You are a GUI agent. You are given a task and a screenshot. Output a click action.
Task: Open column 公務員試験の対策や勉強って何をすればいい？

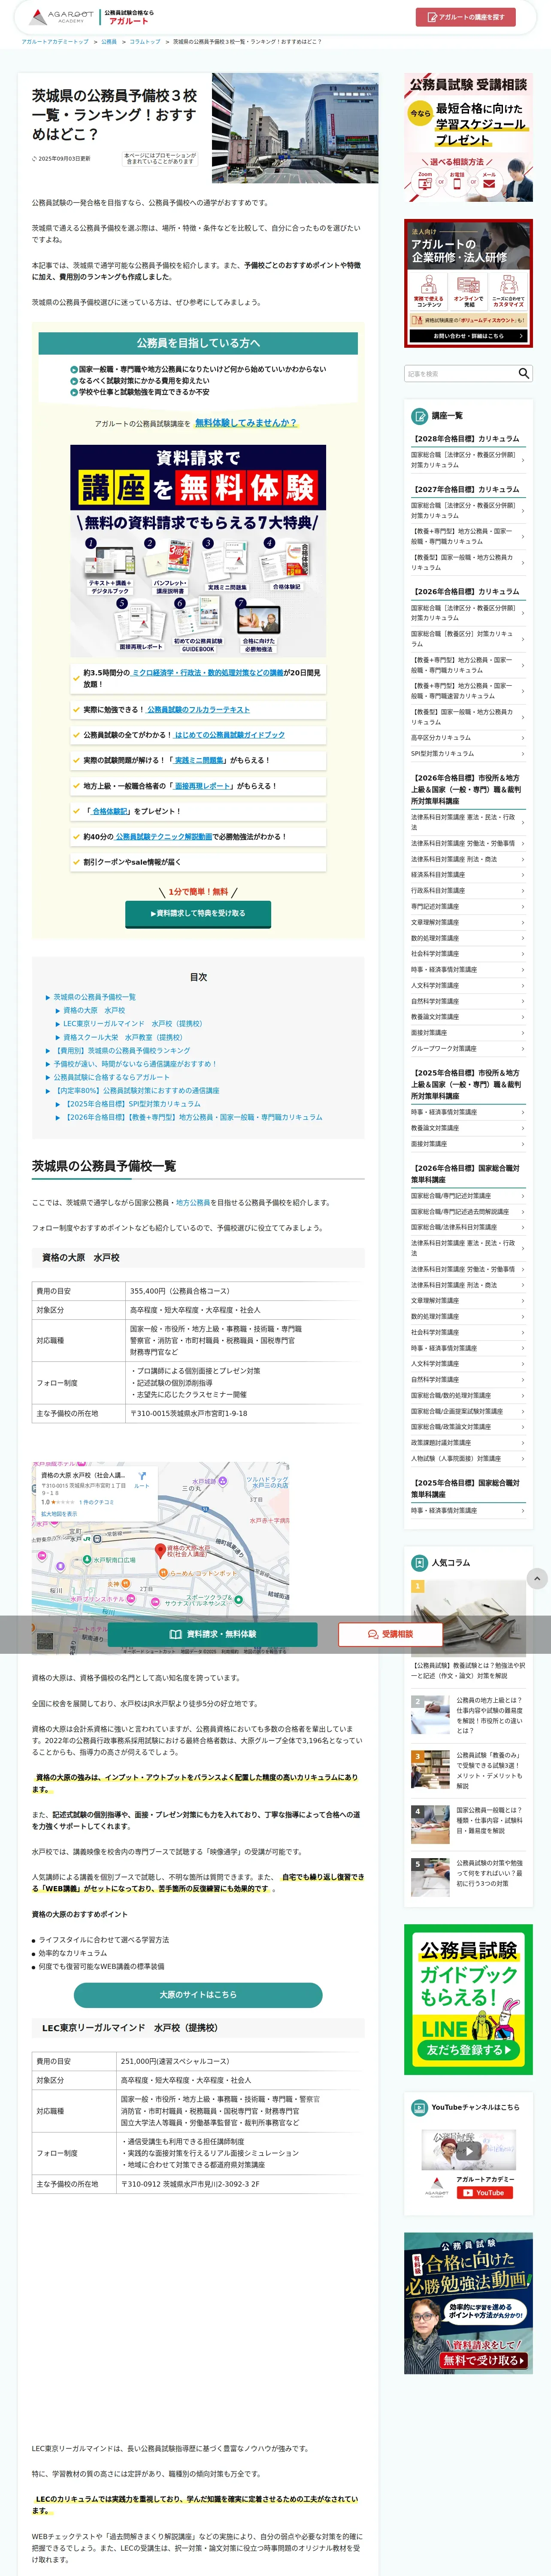[468, 1878]
